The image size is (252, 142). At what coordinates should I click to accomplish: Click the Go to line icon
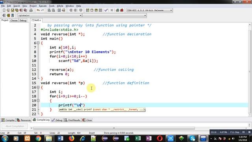pyautogui.click(x=63, y=10)
